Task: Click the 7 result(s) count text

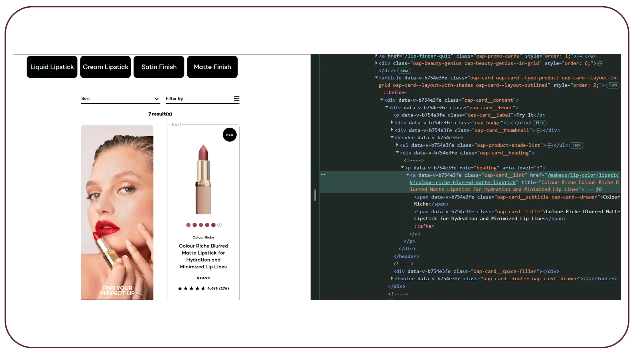Action: point(160,114)
